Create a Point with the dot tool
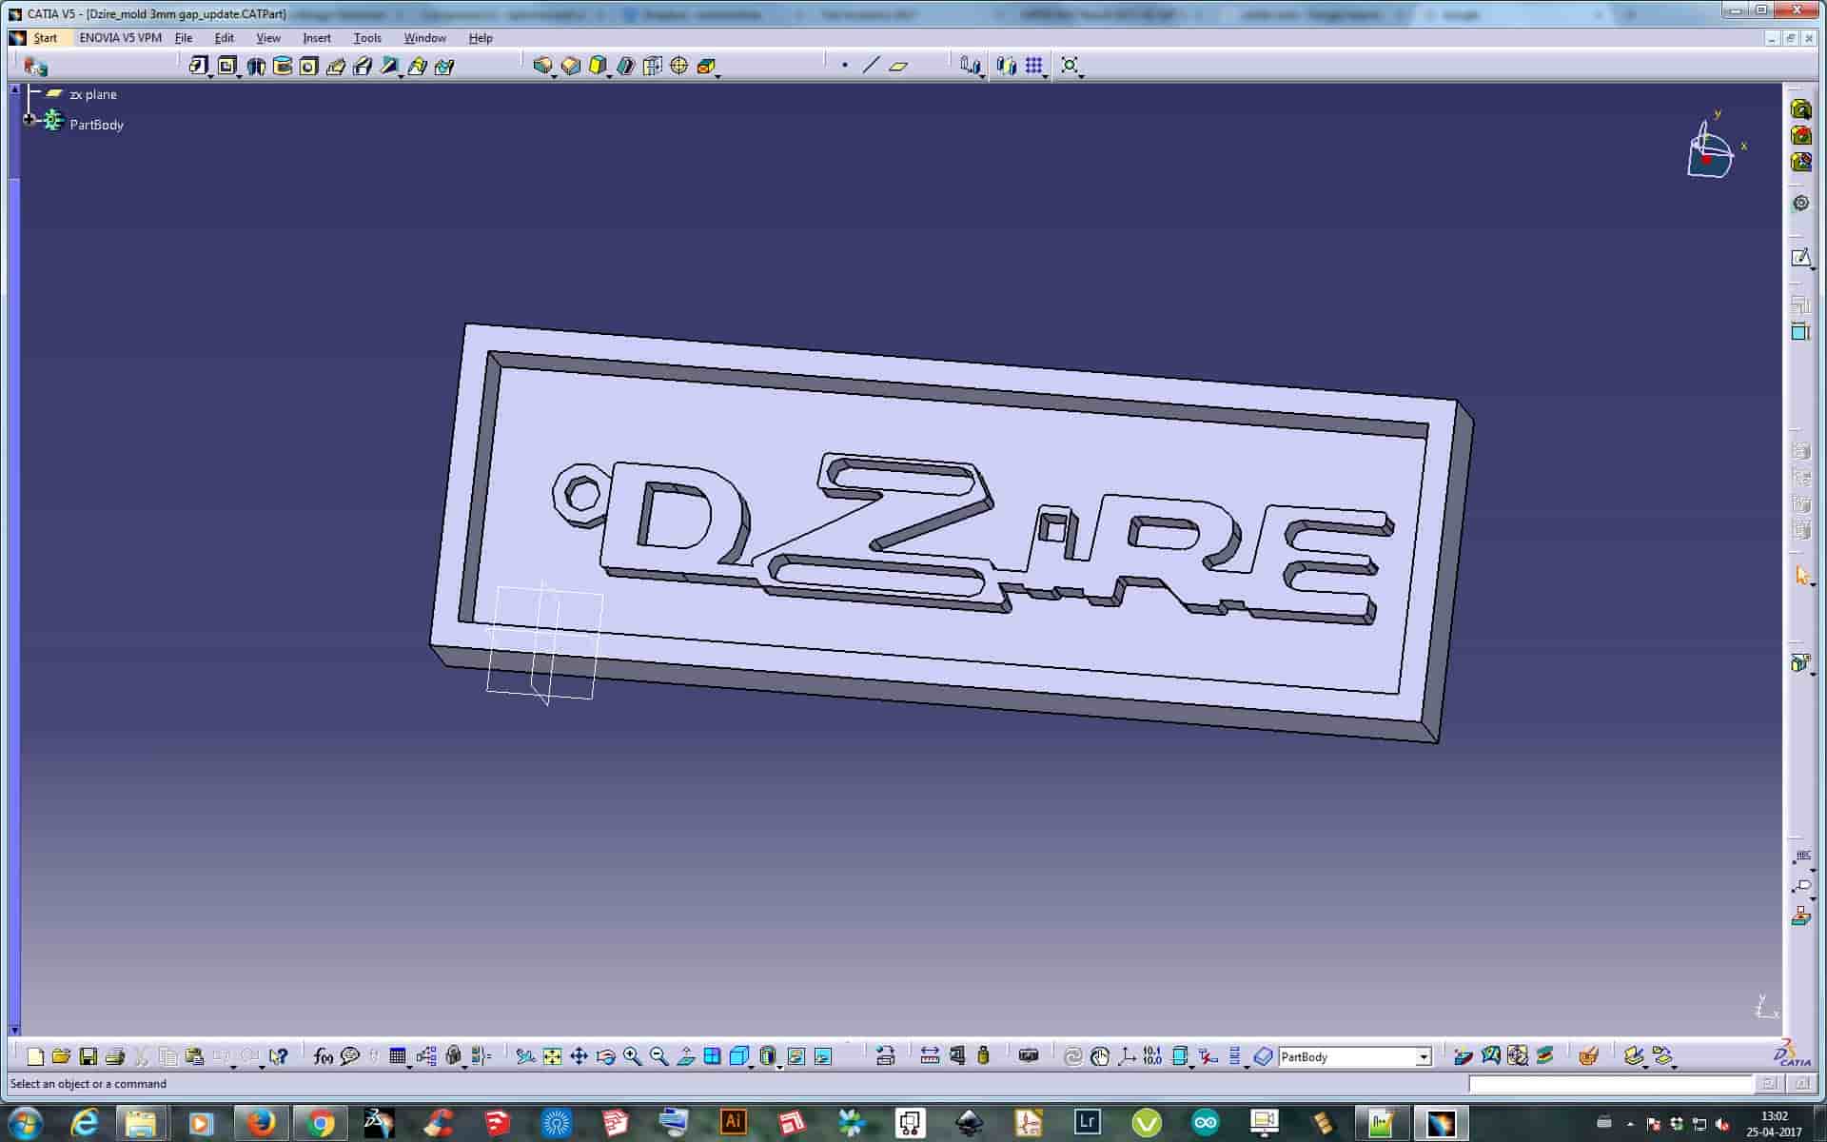1827x1142 pixels. (845, 66)
